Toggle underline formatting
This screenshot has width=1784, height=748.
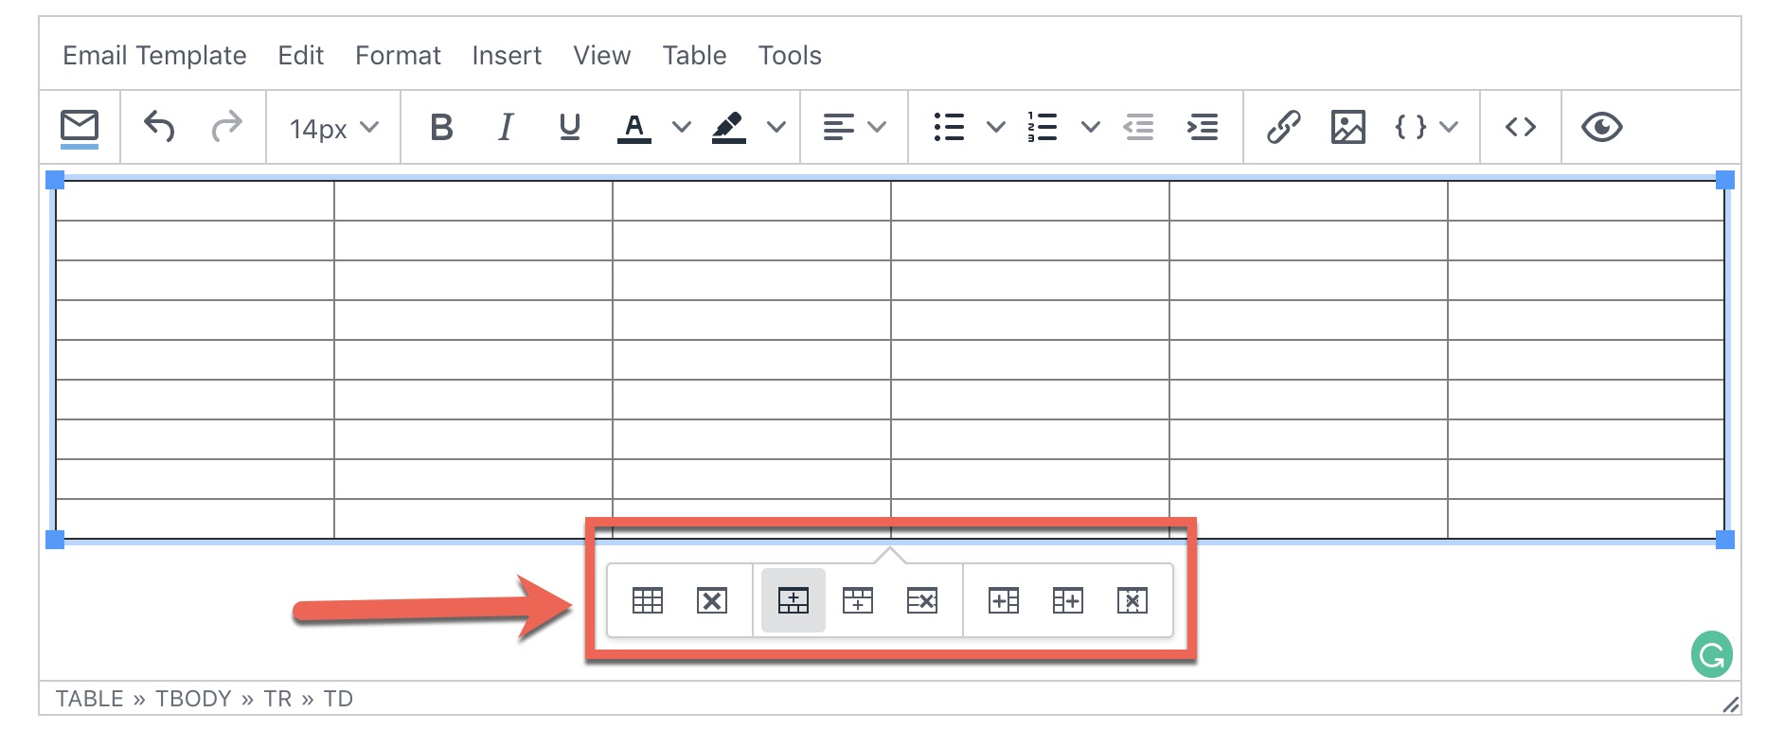click(x=570, y=127)
